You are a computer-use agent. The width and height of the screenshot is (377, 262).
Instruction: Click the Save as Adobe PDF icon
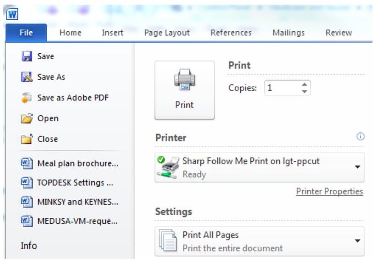pyautogui.click(x=27, y=98)
